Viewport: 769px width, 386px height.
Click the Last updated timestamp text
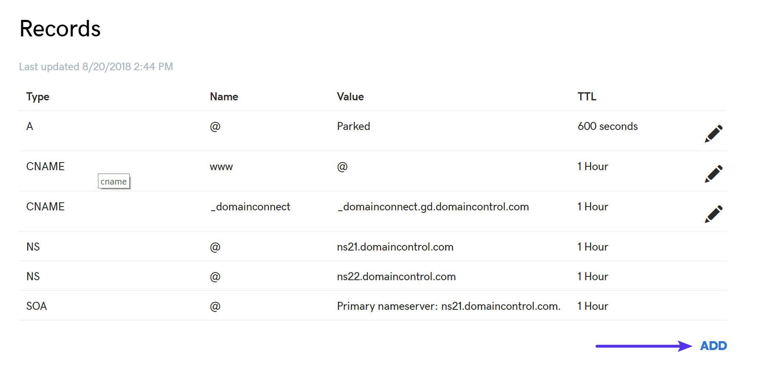click(x=96, y=67)
